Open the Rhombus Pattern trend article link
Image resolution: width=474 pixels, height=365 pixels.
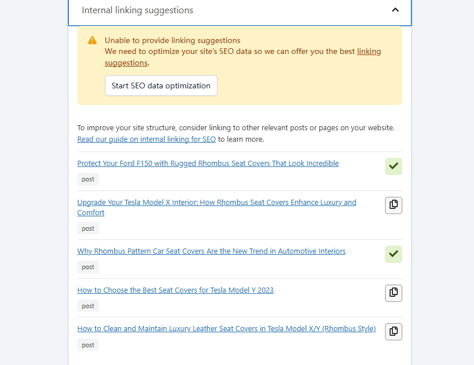211,251
